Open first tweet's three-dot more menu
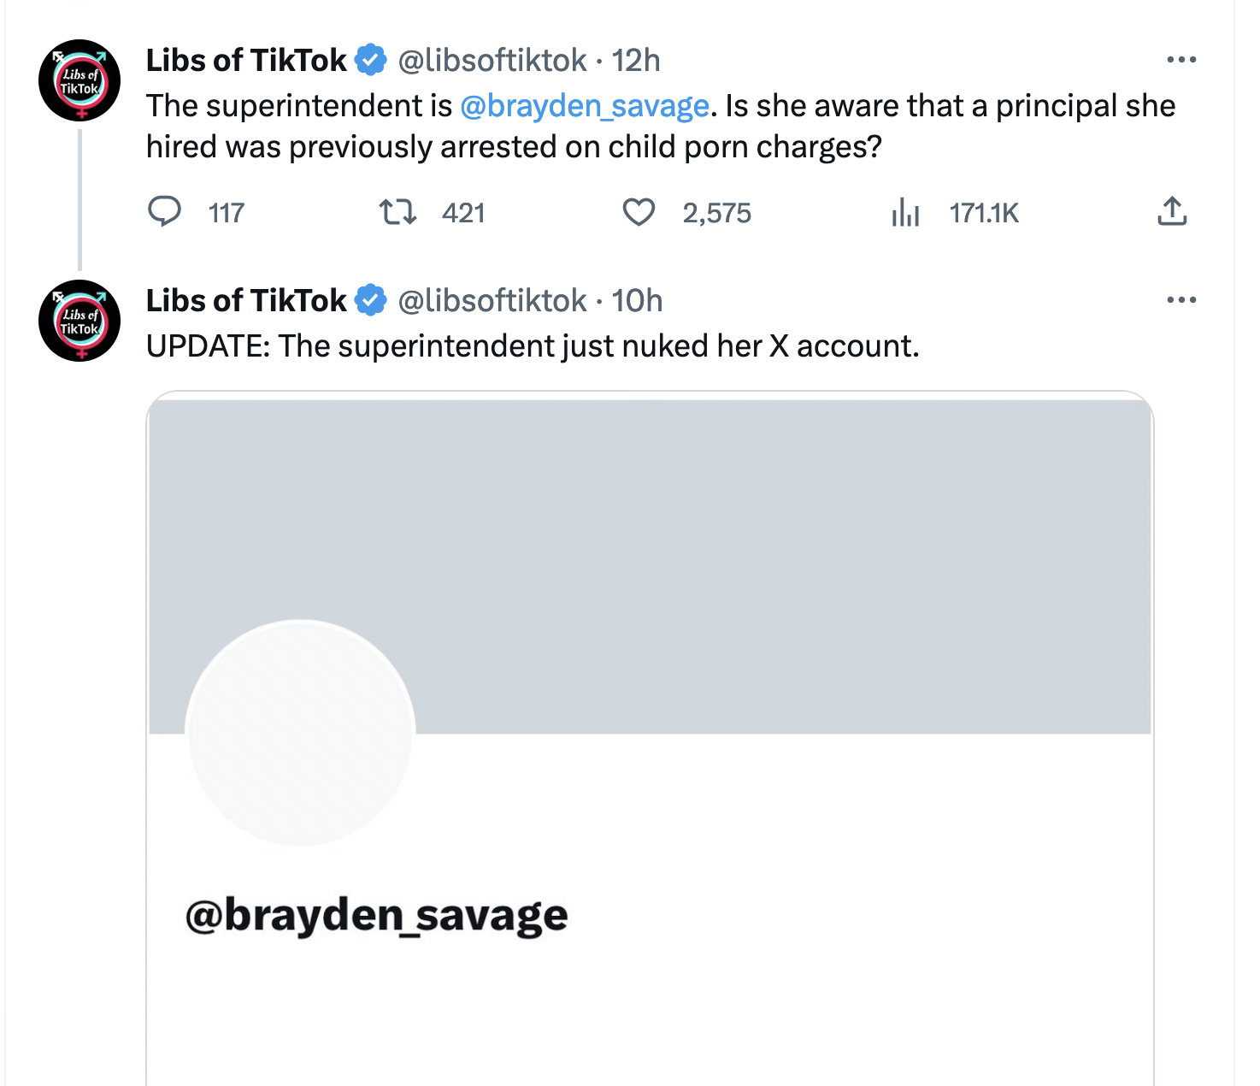Screen dimensions: 1260x1086 [1181, 60]
